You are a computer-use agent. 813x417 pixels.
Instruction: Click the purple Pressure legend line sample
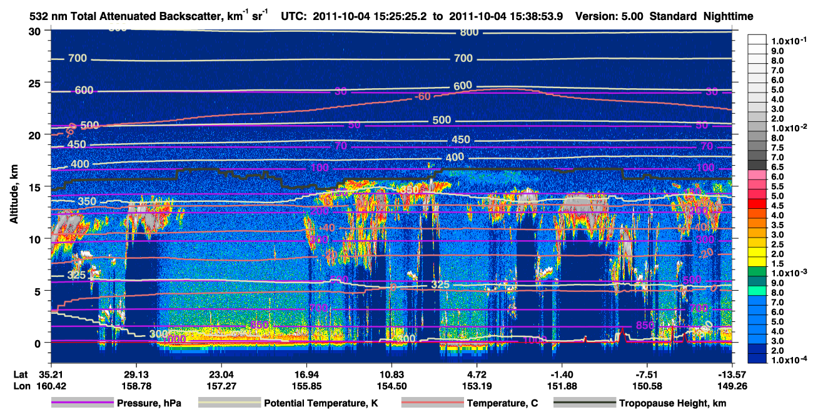point(82,403)
